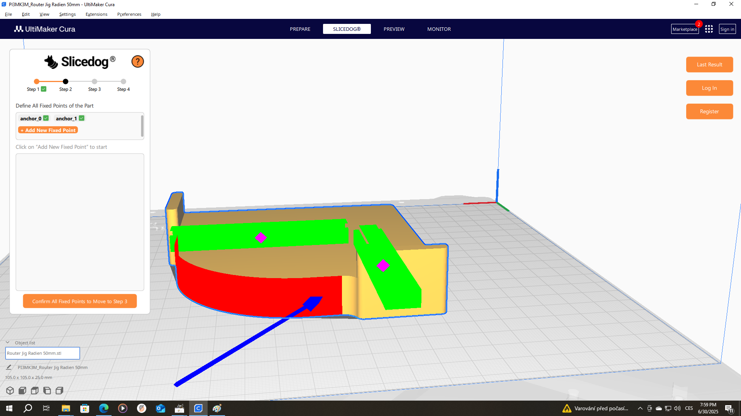Open the File menu

8,14
